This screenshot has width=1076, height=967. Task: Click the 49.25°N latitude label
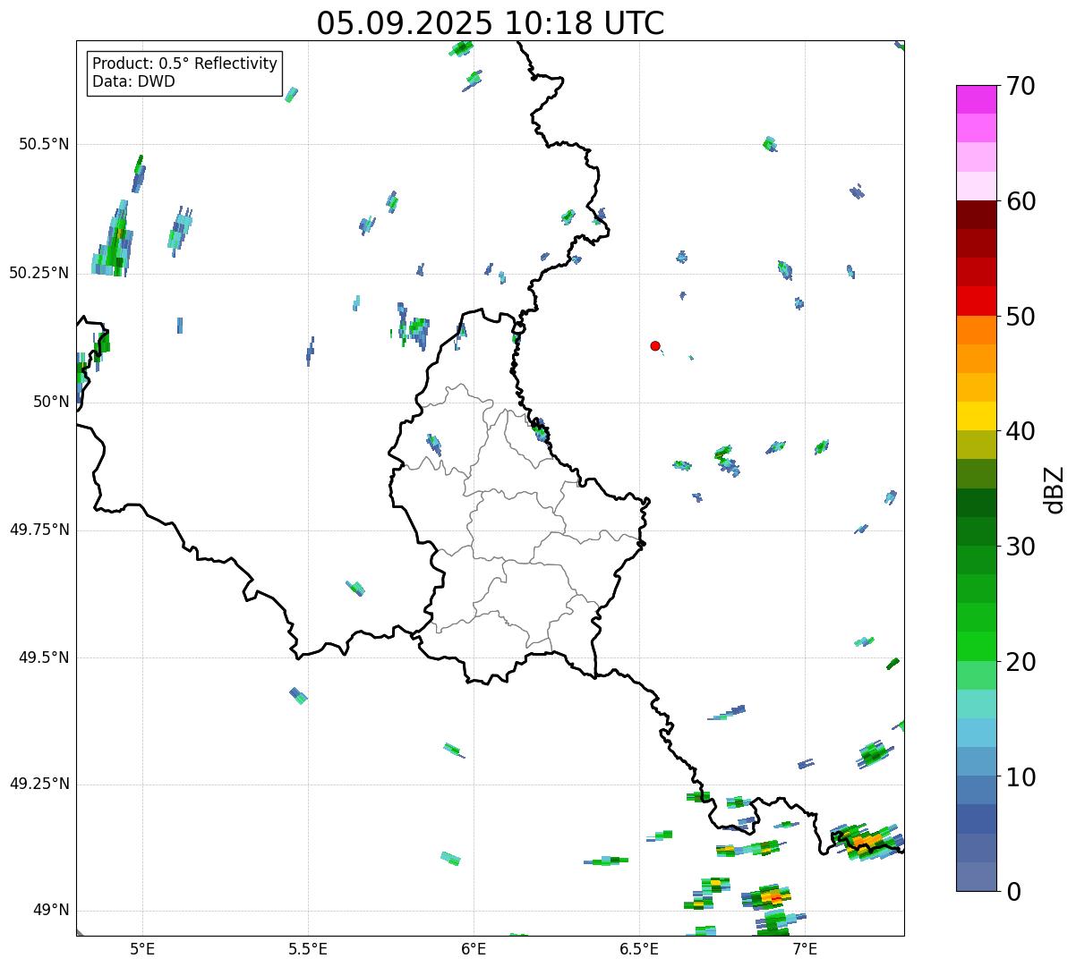[x=39, y=785]
